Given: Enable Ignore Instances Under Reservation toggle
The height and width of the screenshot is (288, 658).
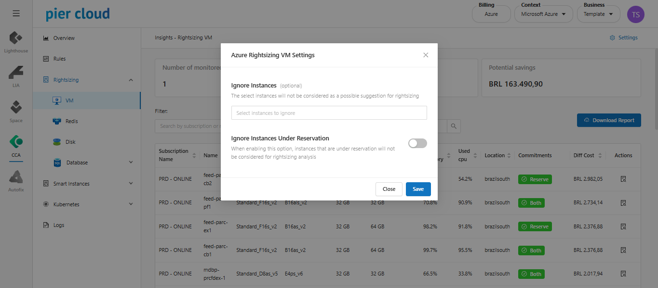Looking at the screenshot, I should point(417,143).
